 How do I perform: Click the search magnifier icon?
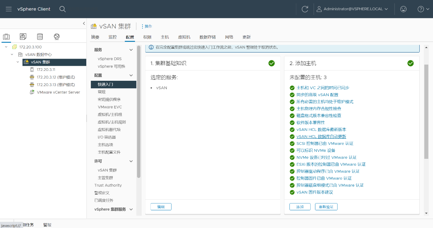tap(62, 9)
